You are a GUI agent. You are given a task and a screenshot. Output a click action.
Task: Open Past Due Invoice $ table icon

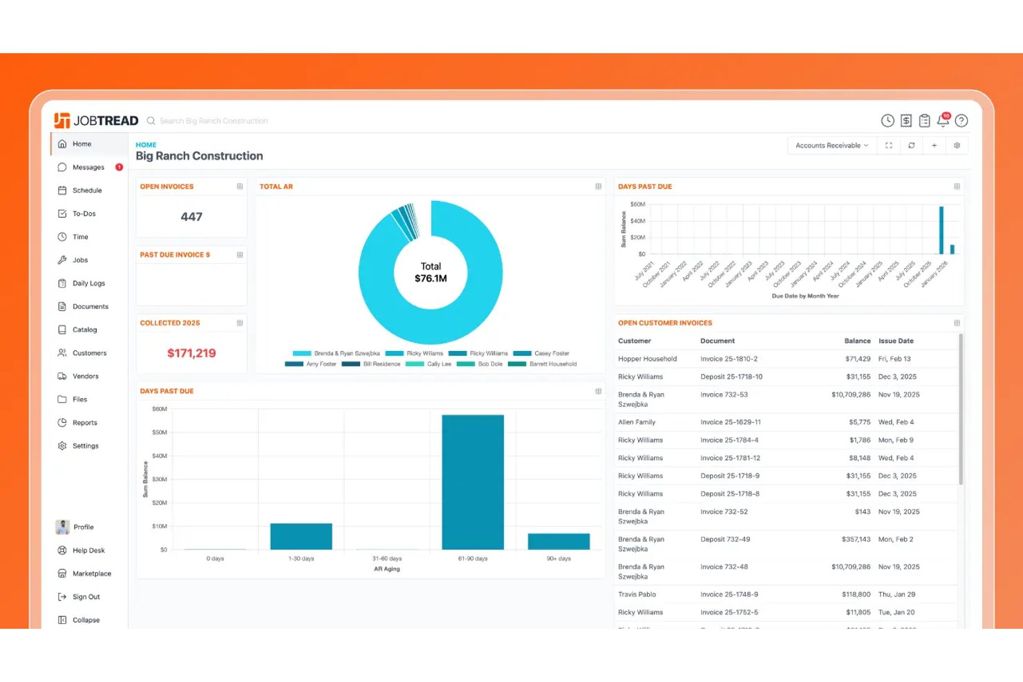240,255
